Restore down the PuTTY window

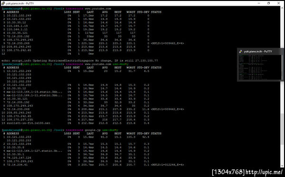[x=269, y=3]
